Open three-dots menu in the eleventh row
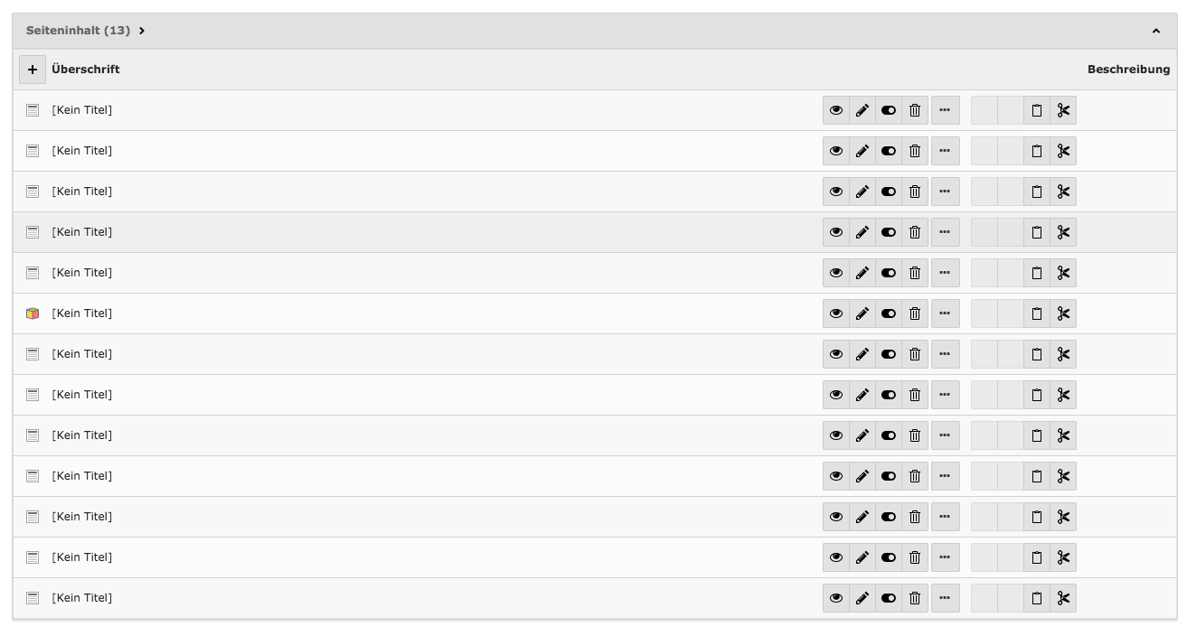1187x636 pixels. (945, 517)
